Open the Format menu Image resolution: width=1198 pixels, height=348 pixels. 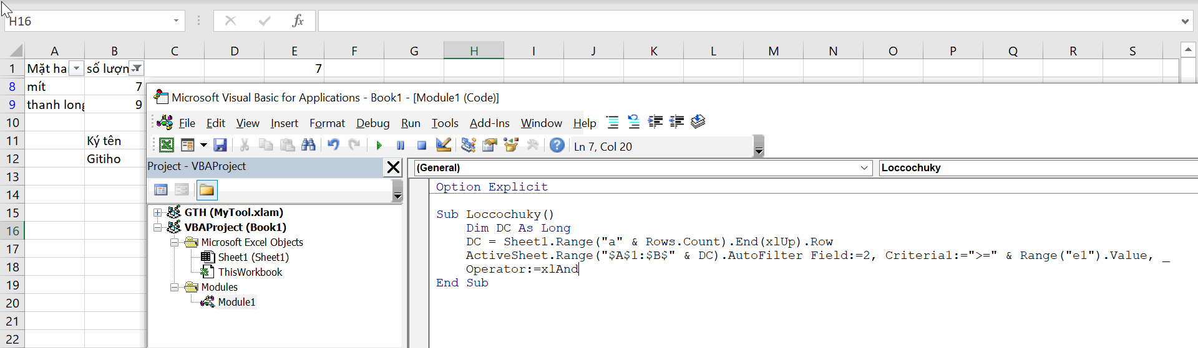pos(327,123)
